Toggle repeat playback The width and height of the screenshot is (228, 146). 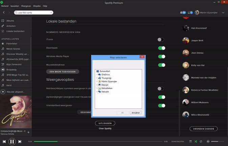201,141
